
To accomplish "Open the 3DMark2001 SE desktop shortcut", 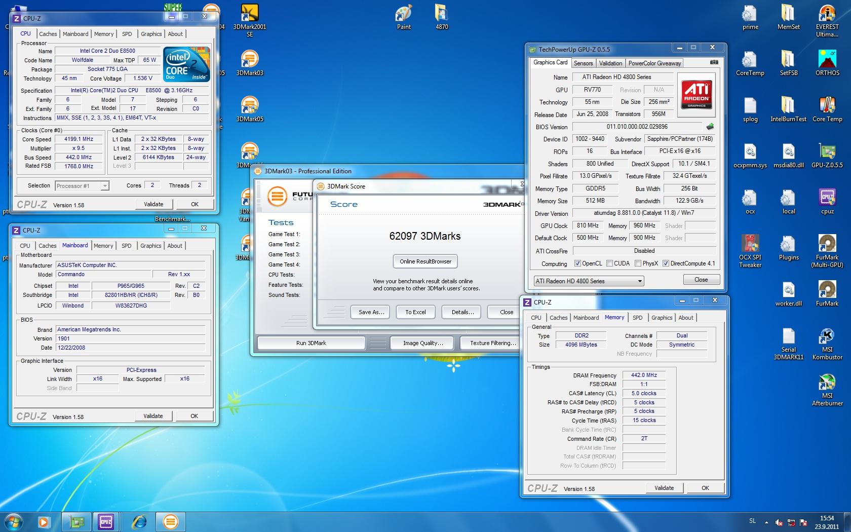I will (250, 20).
